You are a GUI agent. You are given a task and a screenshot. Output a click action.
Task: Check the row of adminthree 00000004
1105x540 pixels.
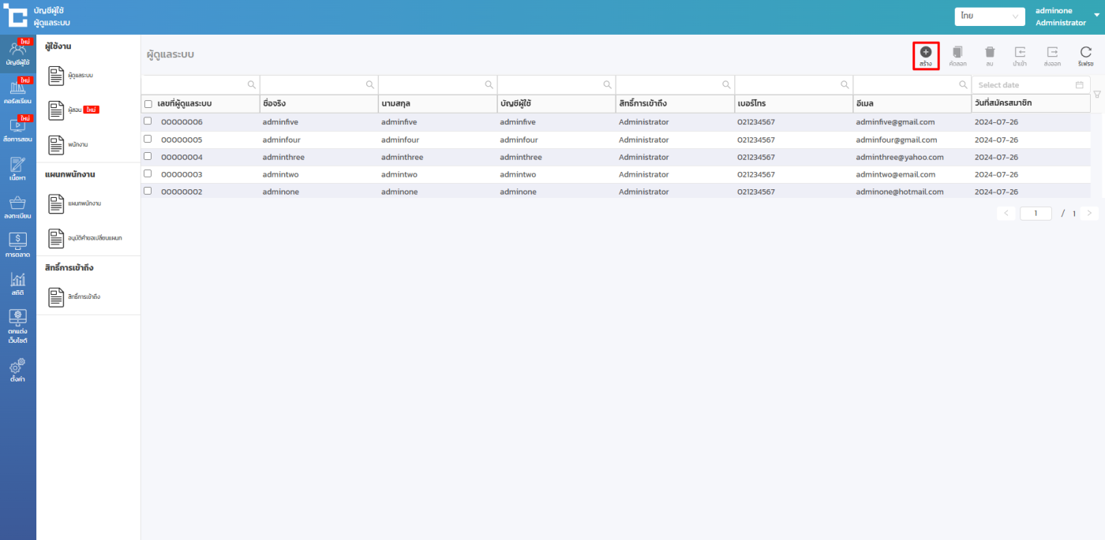click(x=148, y=156)
